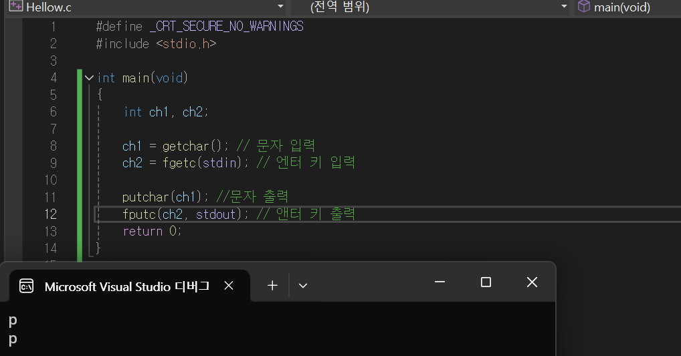Collapse the main function code block

coord(90,78)
